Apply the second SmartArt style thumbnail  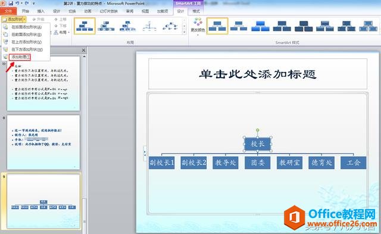point(239,26)
